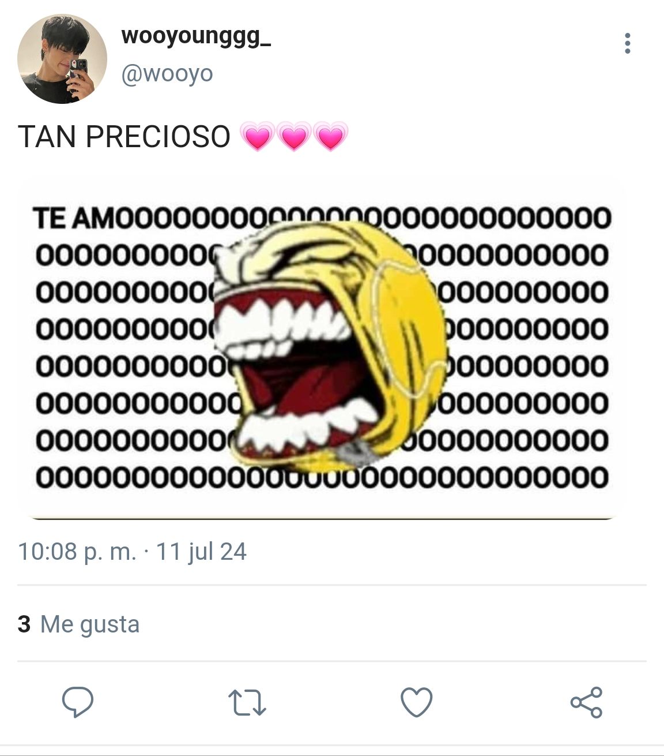Tap the TAN PRECIOSO tweet text
Viewport: 664px width, 756px height.
click(x=124, y=137)
